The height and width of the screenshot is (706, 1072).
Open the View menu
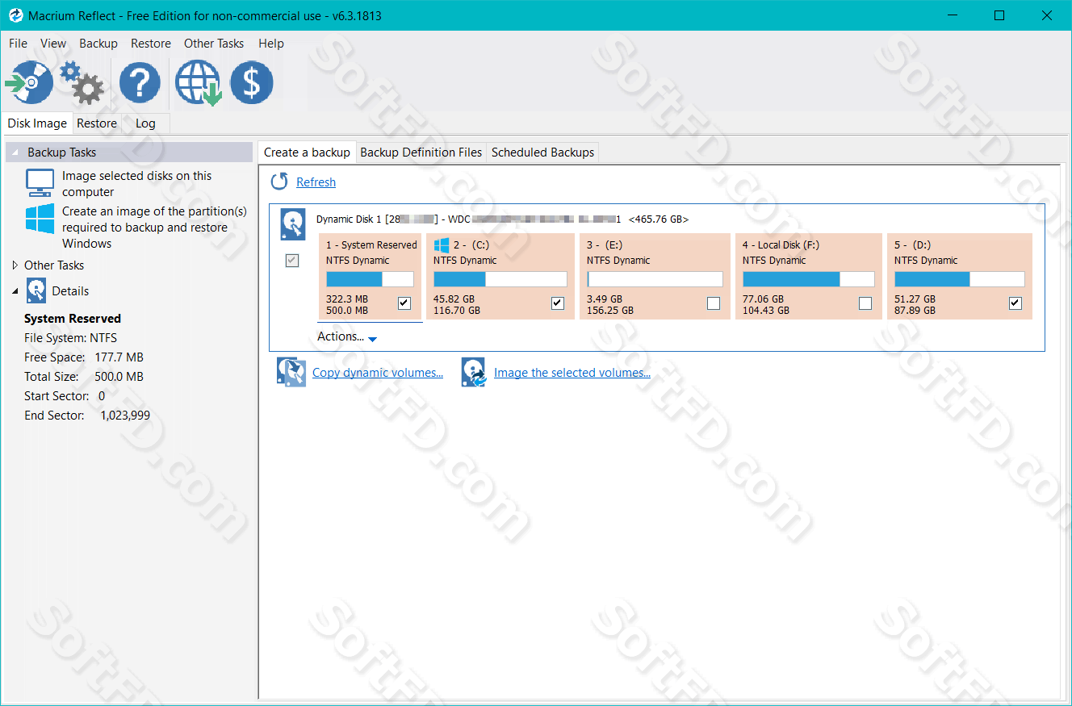click(x=53, y=44)
